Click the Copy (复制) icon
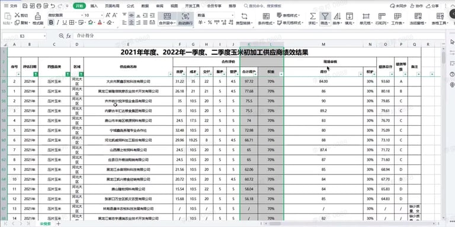This screenshot has height=227, width=455. tap(17, 22)
